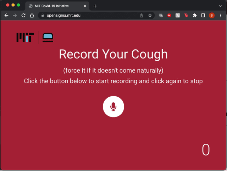View site info via the lock icon
Viewport: 227px width, 171px height.
(x=42, y=16)
